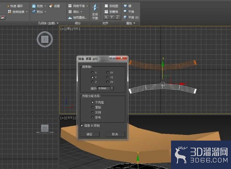The height and width of the screenshot is (169, 231).
Task: Open 附加 dropdown arrow
Action: coord(45,12)
